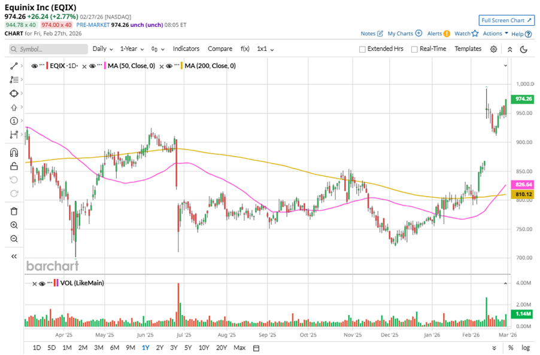Toggle the VOL pane visibility eye
This screenshot has height=355, width=540.
42,283
